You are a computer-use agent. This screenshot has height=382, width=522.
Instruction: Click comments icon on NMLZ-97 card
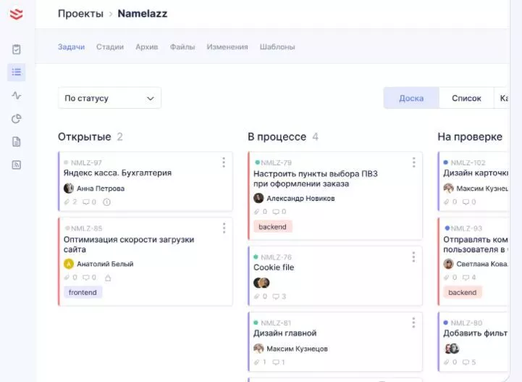click(86, 202)
